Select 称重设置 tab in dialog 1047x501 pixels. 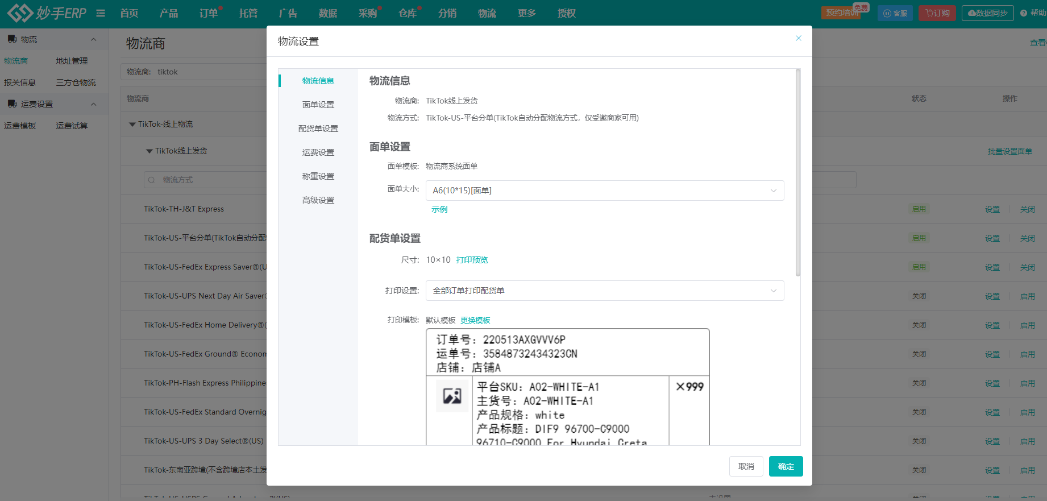[x=318, y=176]
